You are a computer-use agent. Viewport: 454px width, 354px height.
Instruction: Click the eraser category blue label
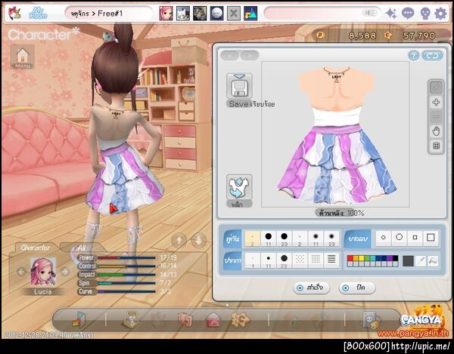[x=357, y=239]
